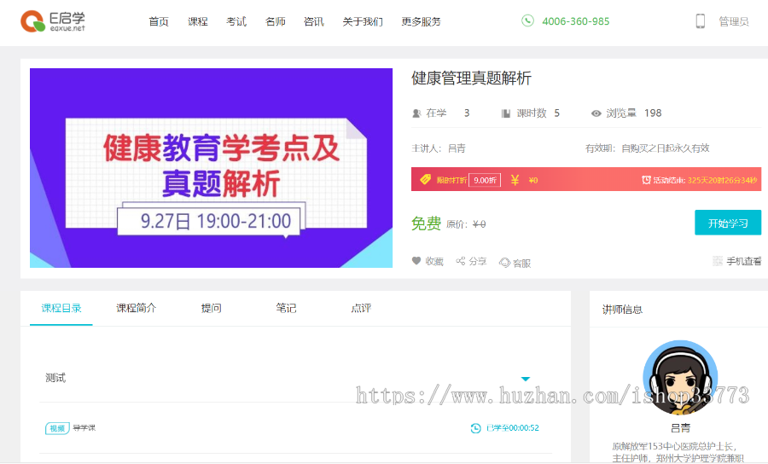Click the green phone icon
This screenshot has width=768, height=464.
(527, 20)
